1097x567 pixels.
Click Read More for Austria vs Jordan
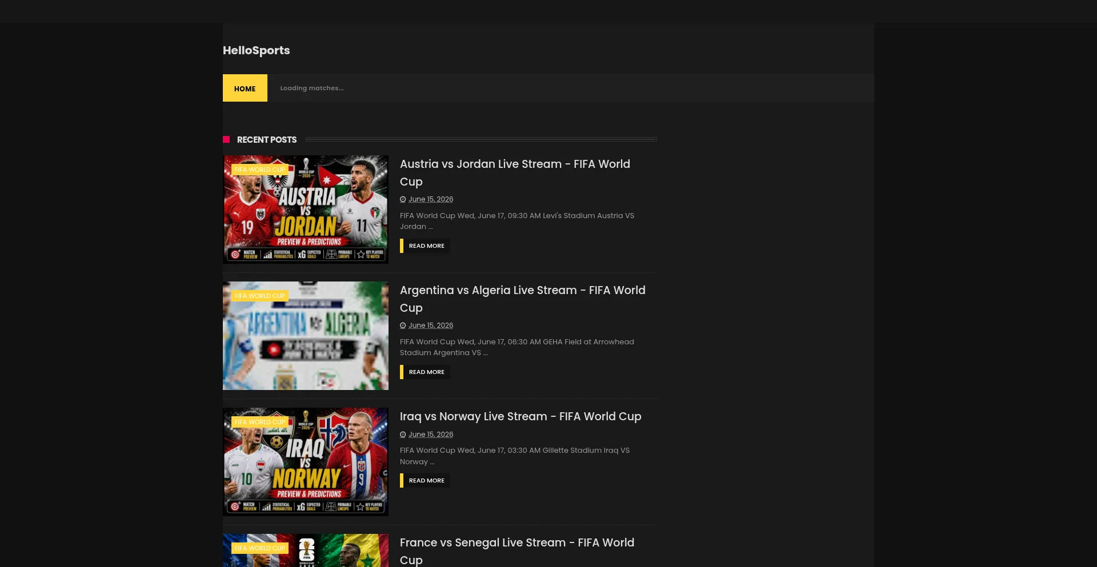(x=425, y=246)
